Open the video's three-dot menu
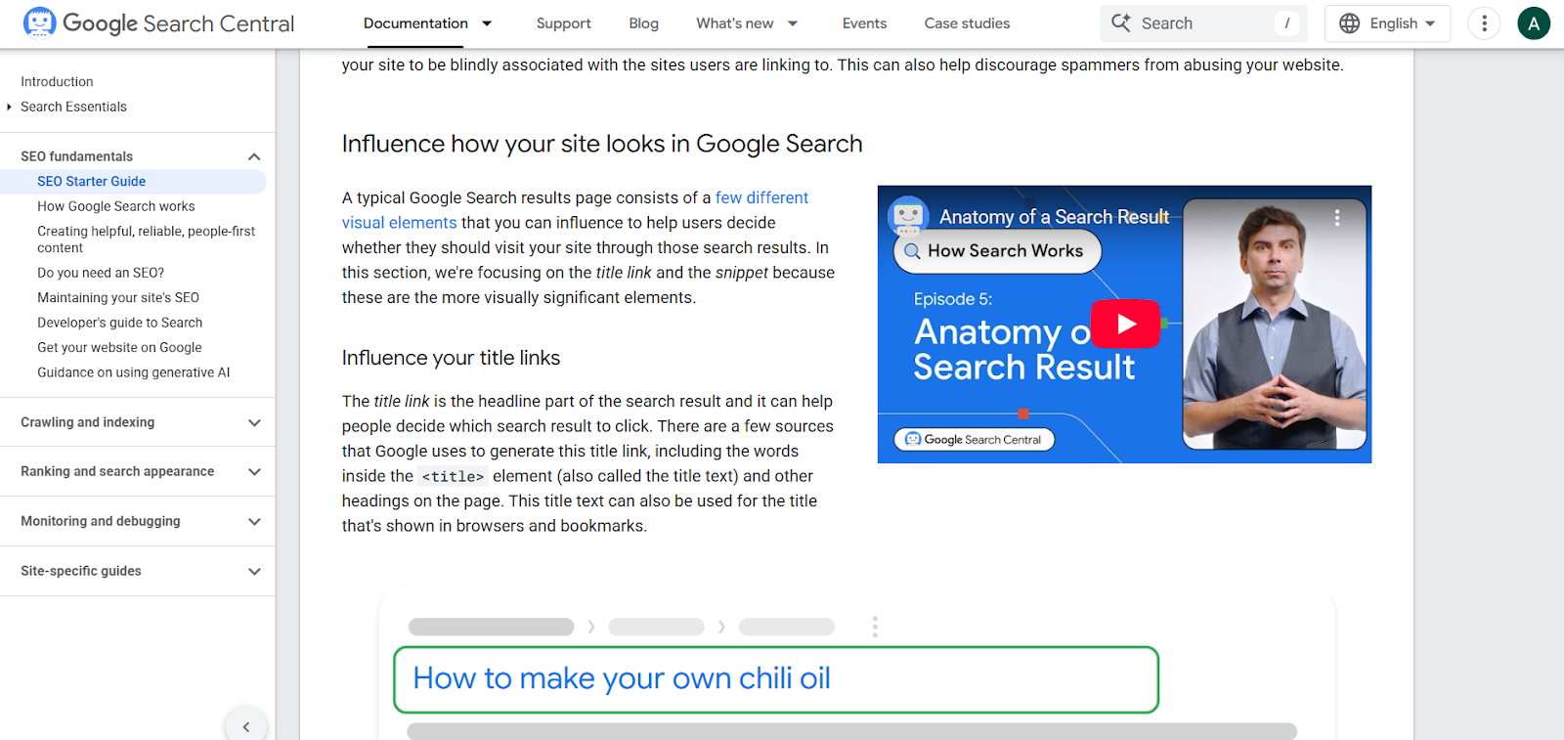 point(1337,217)
